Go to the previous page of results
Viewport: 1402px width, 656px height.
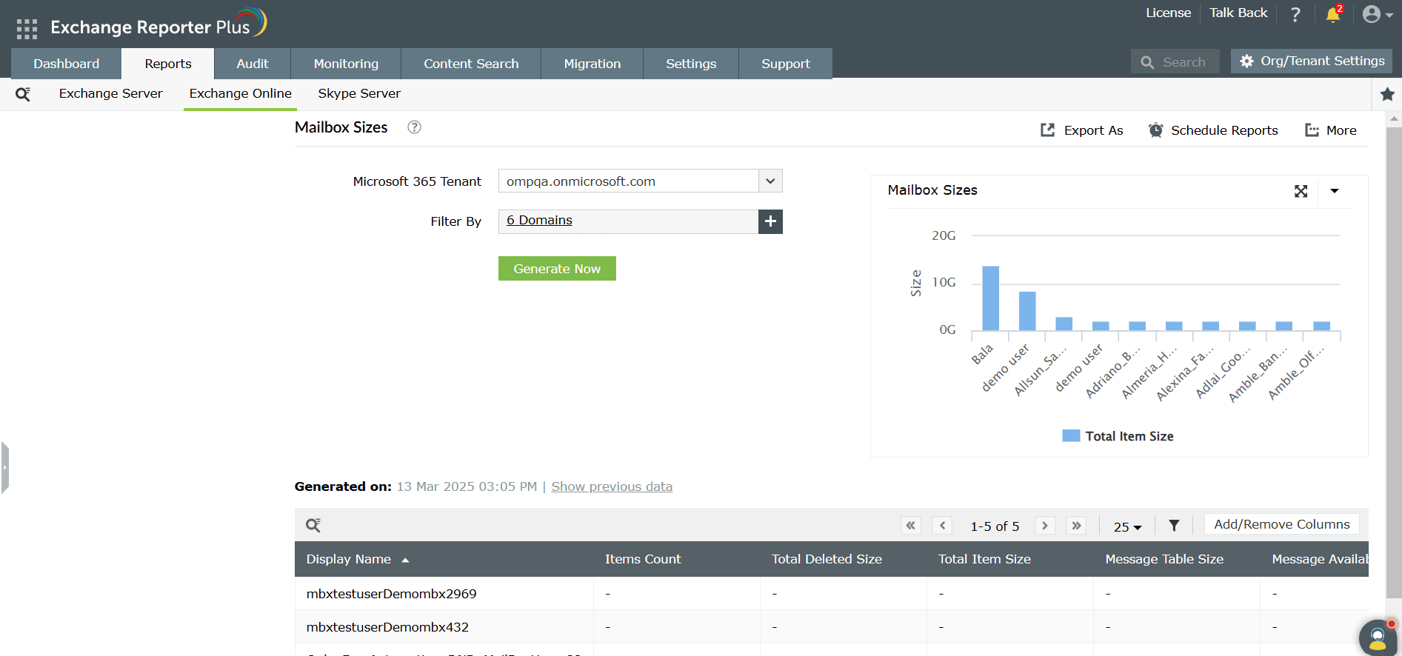pos(942,526)
